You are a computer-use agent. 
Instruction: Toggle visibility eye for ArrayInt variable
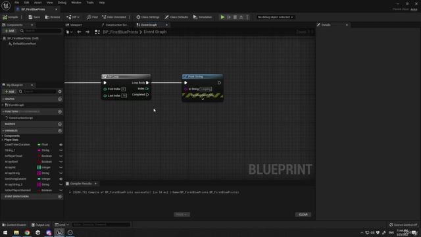(x=61, y=167)
